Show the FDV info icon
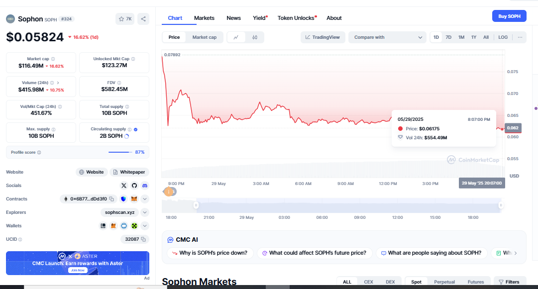This screenshot has width=538, height=289. pos(119,83)
